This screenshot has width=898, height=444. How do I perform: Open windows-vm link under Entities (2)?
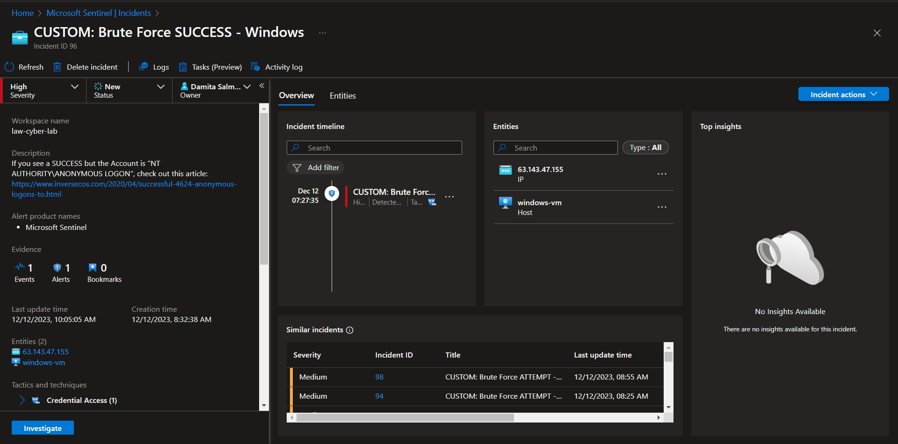(44, 363)
